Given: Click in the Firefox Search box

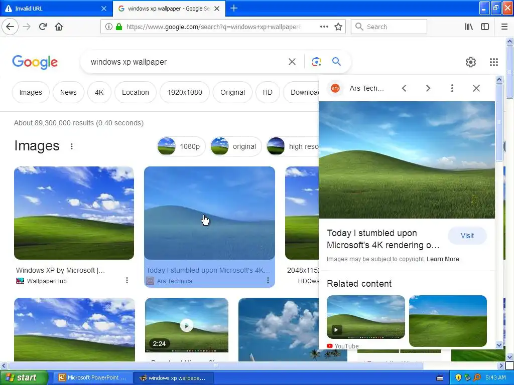Looking at the screenshot, I should pos(389,27).
